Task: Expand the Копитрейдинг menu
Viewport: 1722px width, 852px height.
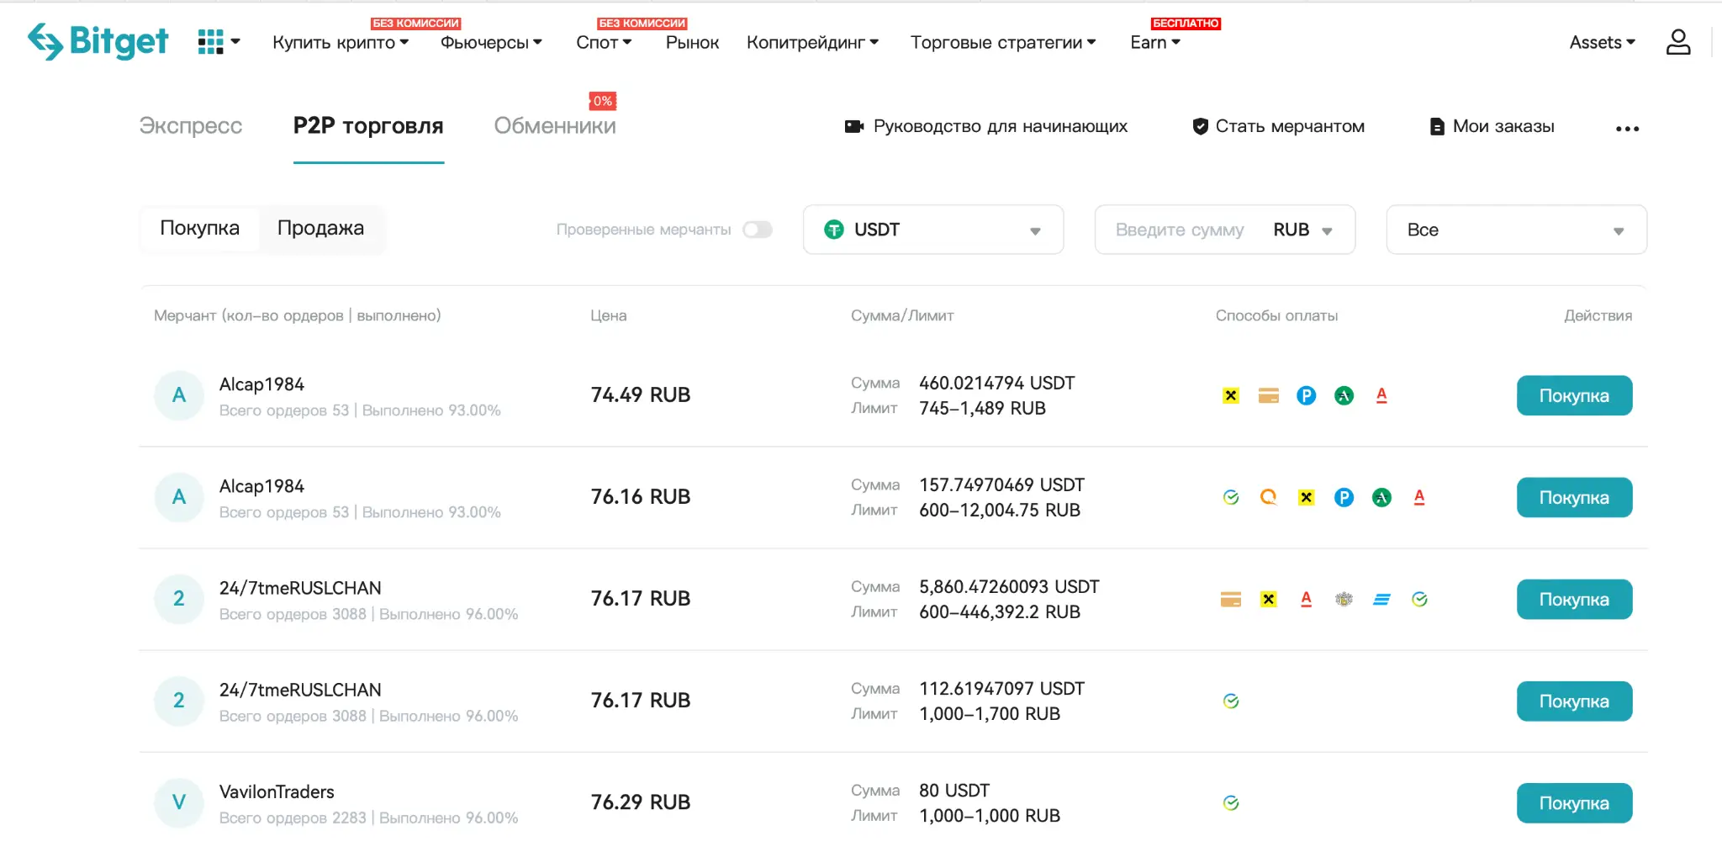Action: 812,42
